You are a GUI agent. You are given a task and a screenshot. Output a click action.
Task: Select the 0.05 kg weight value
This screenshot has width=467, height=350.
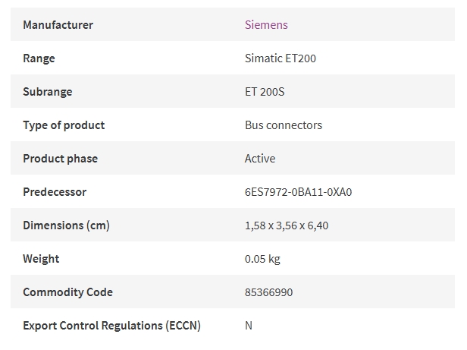click(262, 259)
